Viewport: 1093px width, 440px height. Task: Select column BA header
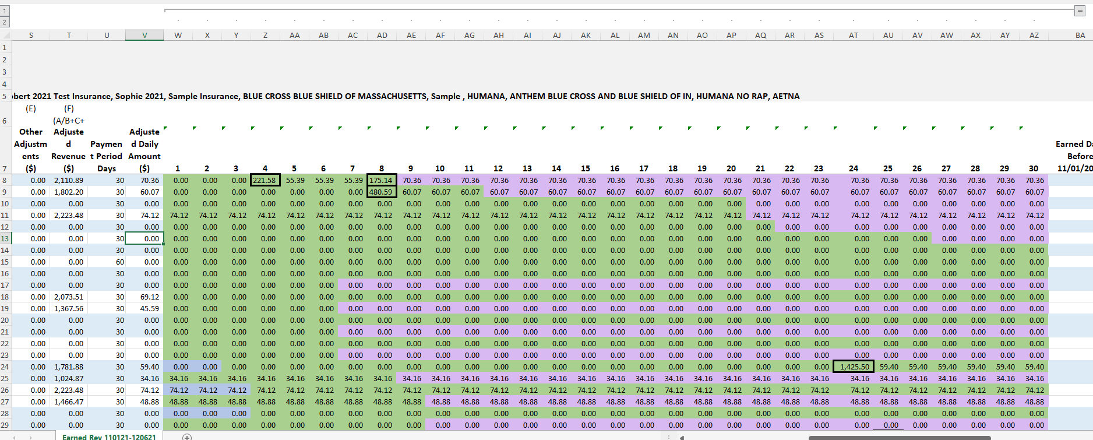pyautogui.click(x=1080, y=36)
